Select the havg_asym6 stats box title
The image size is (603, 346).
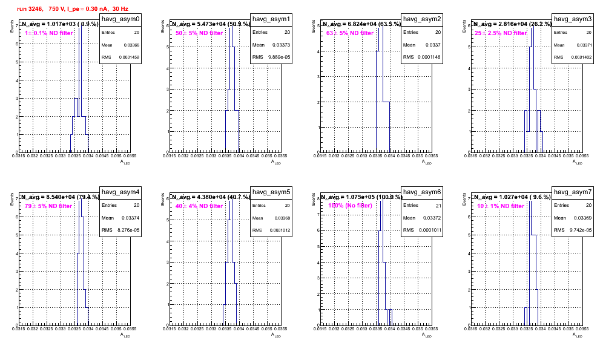422,192
